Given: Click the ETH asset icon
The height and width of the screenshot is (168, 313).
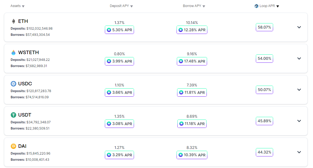Looking at the screenshot, I should [x=13, y=21].
